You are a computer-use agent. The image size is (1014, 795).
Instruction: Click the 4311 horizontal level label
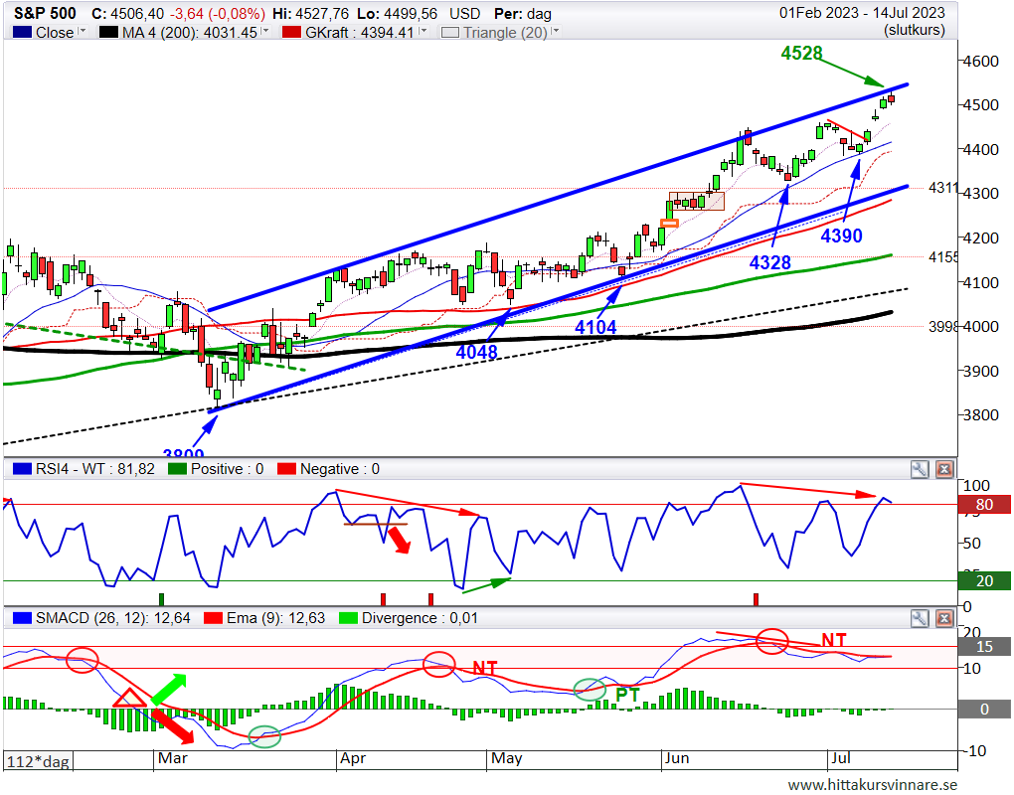click(x=942, y=188)
